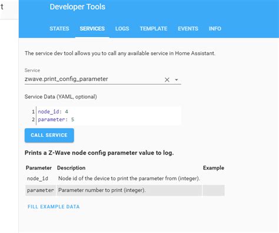279x233 pixels.
Task: Click the CALL SERVICE button
Action: [49, 135]
